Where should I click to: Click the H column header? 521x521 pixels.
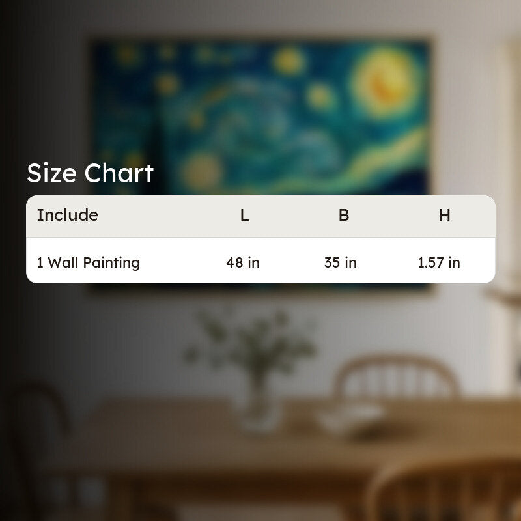tap(445, 216)
